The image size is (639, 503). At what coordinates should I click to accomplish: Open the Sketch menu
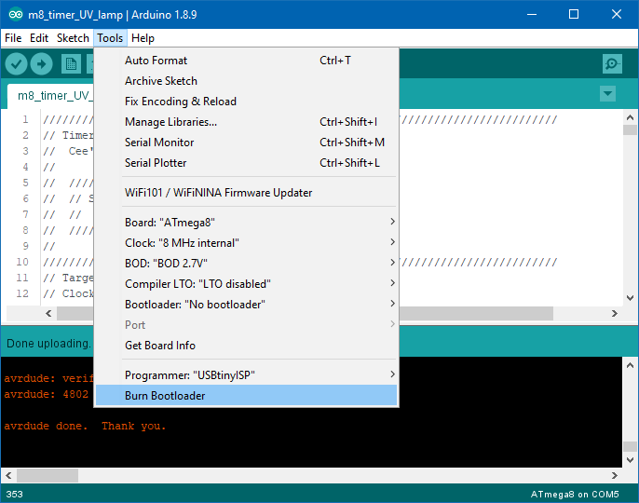click(73, 38)
